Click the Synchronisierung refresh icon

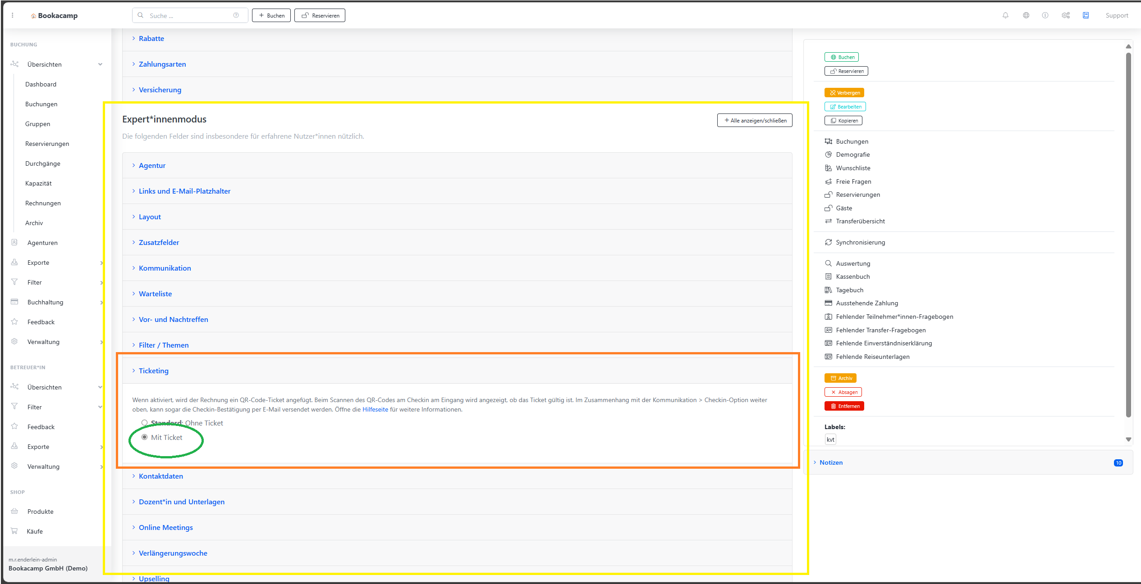tap(828, 242)
